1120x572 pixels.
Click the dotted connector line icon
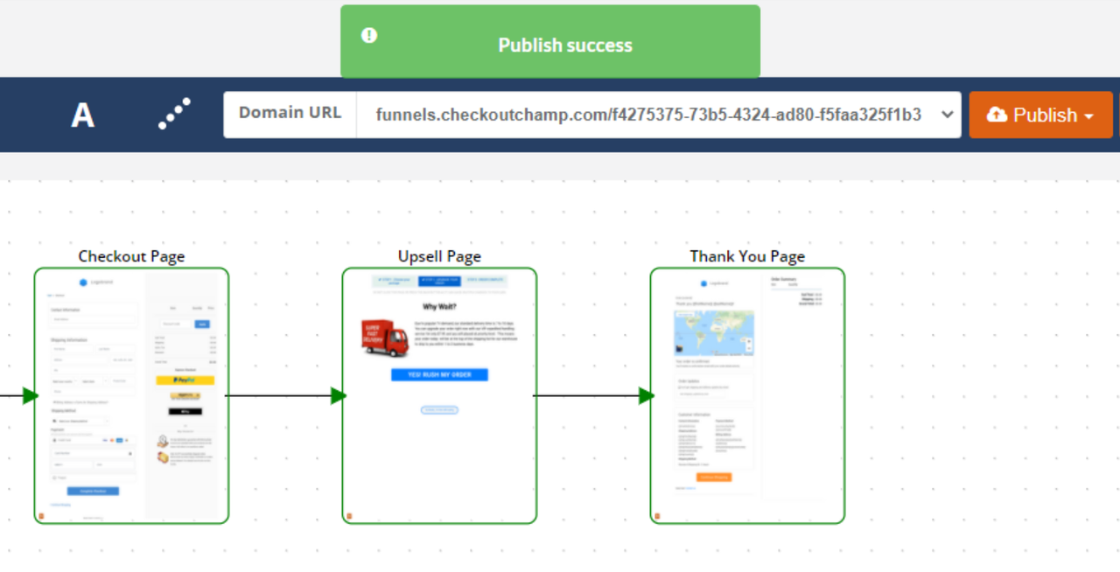coord(174,114)
